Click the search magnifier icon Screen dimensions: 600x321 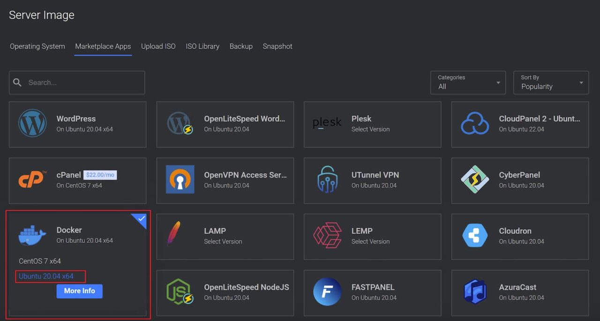[17, 82]
